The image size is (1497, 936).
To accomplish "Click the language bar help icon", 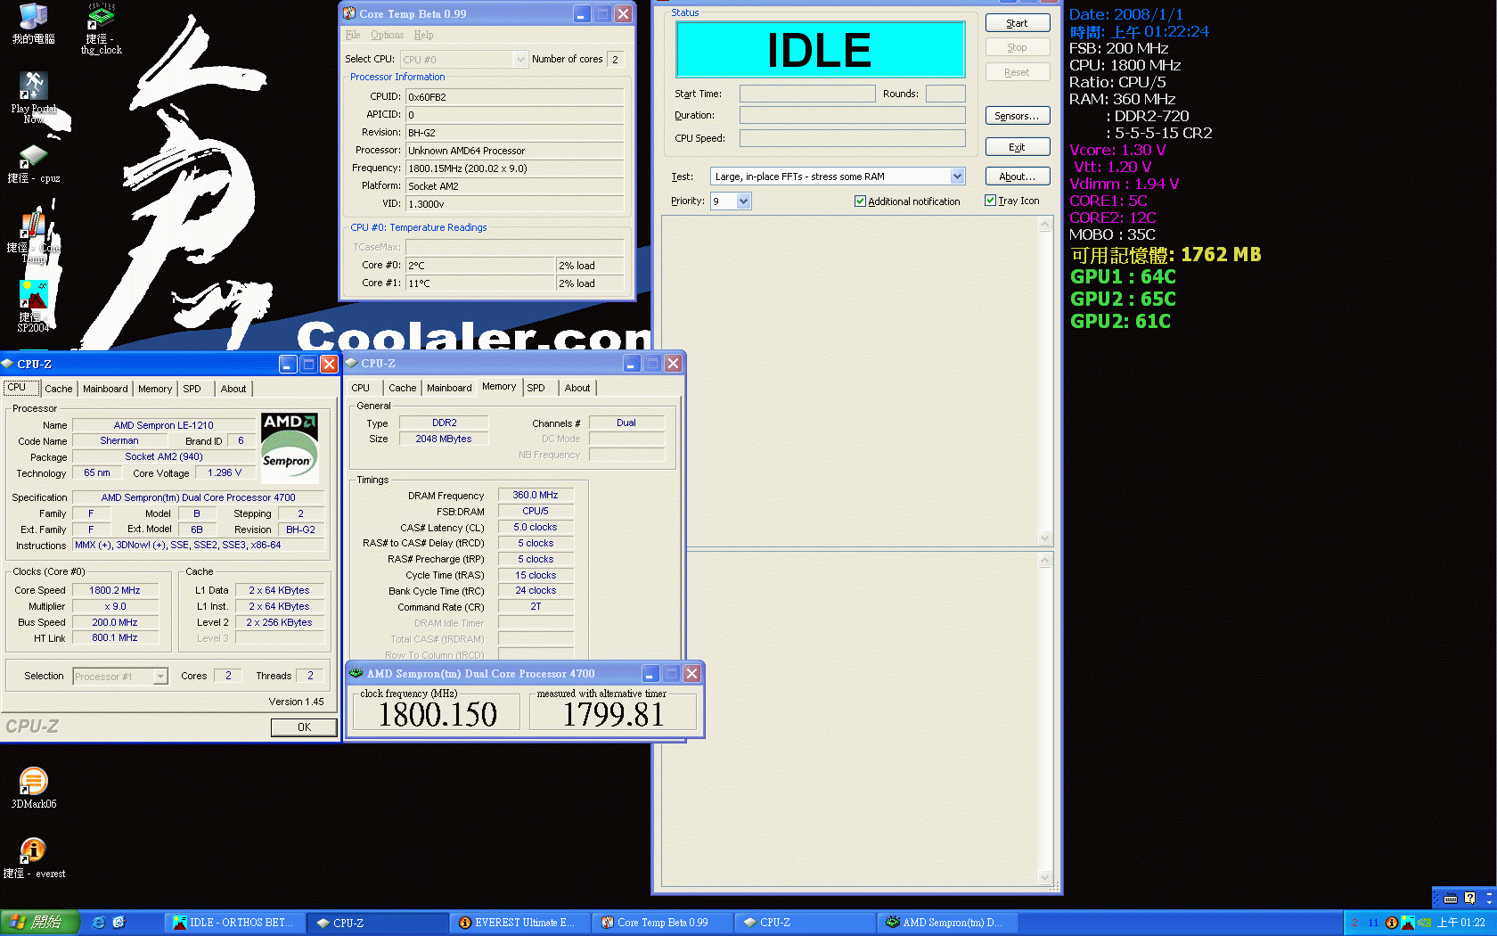I will point(1470,899).
